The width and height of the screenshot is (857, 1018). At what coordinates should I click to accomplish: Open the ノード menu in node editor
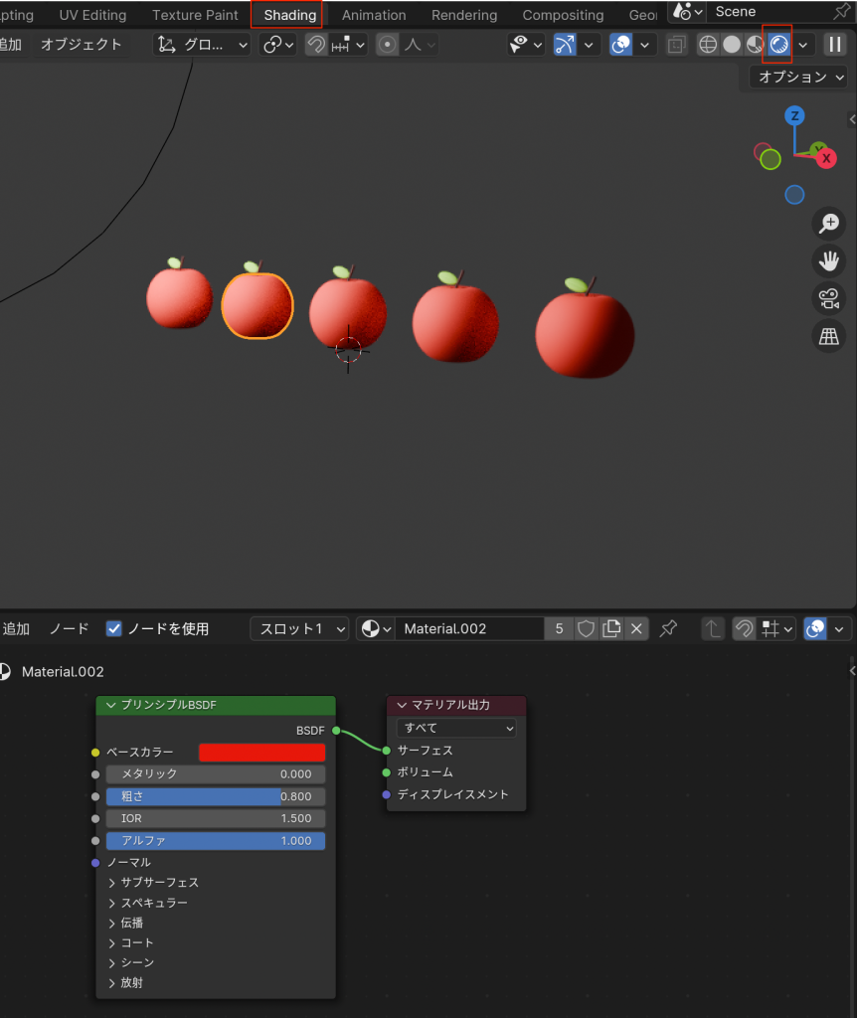click(x=70, y=628)
